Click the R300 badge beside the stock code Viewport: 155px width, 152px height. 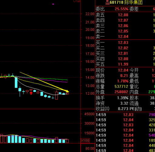pos(107,2)
